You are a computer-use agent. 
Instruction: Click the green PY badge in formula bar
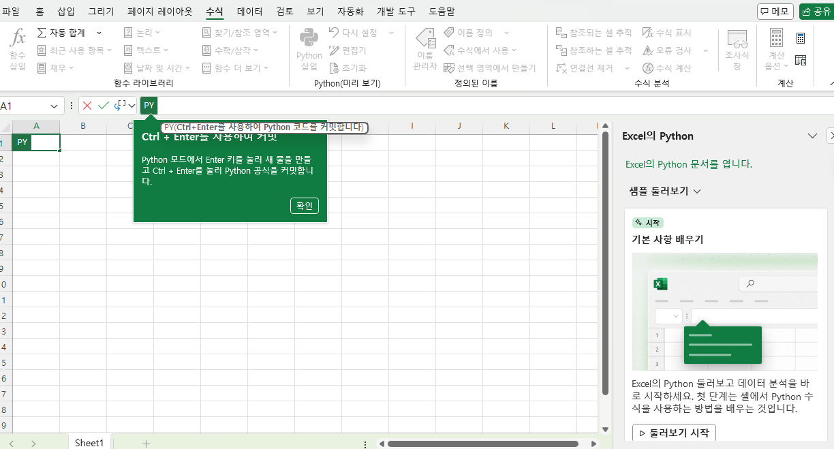click(149, 106)
